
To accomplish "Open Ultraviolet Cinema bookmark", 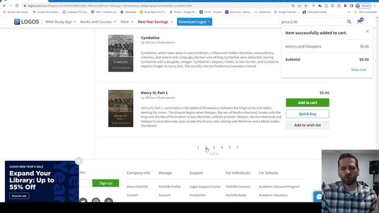I will click(x=314, y=12).
